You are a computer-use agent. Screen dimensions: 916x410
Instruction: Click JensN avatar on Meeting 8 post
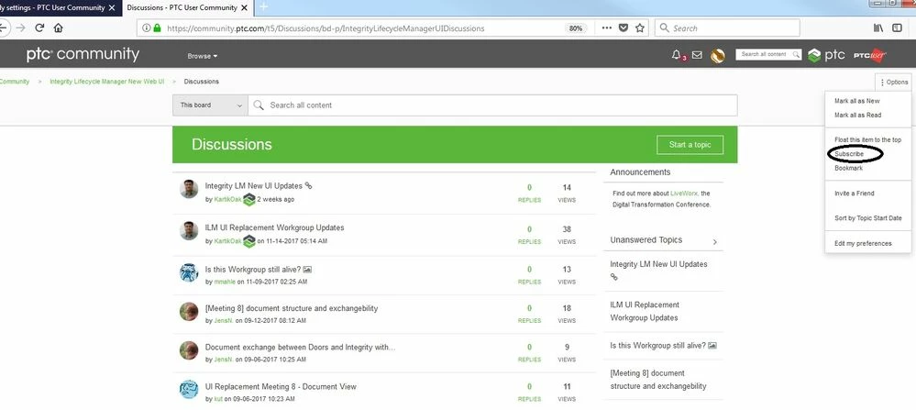[189, 311]
